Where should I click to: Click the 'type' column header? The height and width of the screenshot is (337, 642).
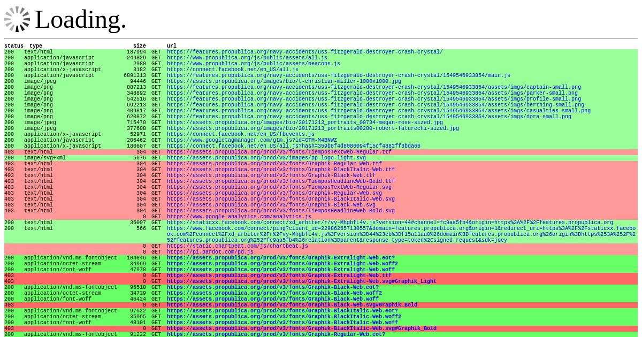[36, 46]
